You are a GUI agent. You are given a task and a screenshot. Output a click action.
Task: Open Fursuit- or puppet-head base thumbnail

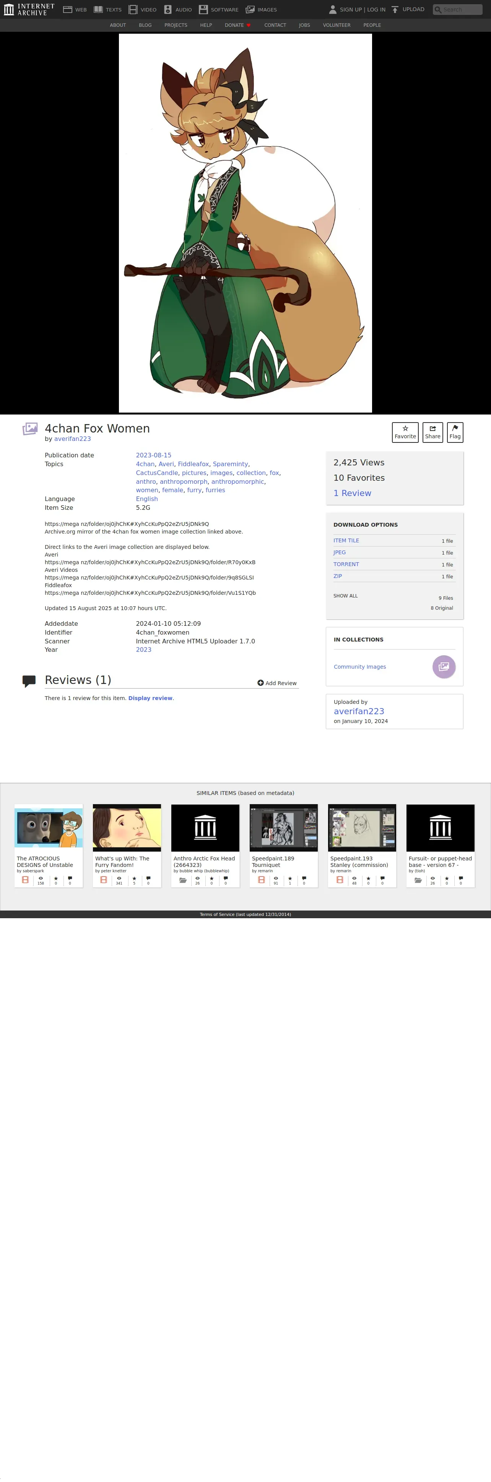[x=441, y=828]
